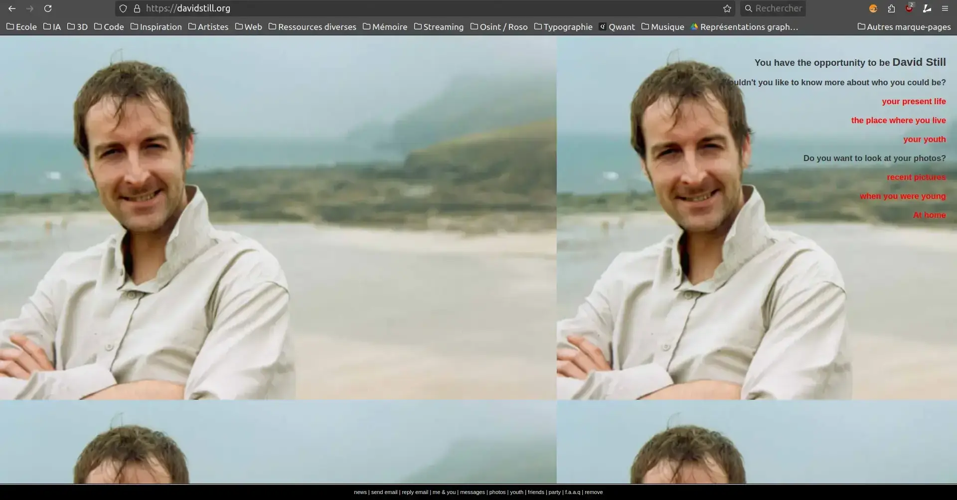
Task: Select 'send email' in the bottom navigation
Action: [x=384, y=492]
